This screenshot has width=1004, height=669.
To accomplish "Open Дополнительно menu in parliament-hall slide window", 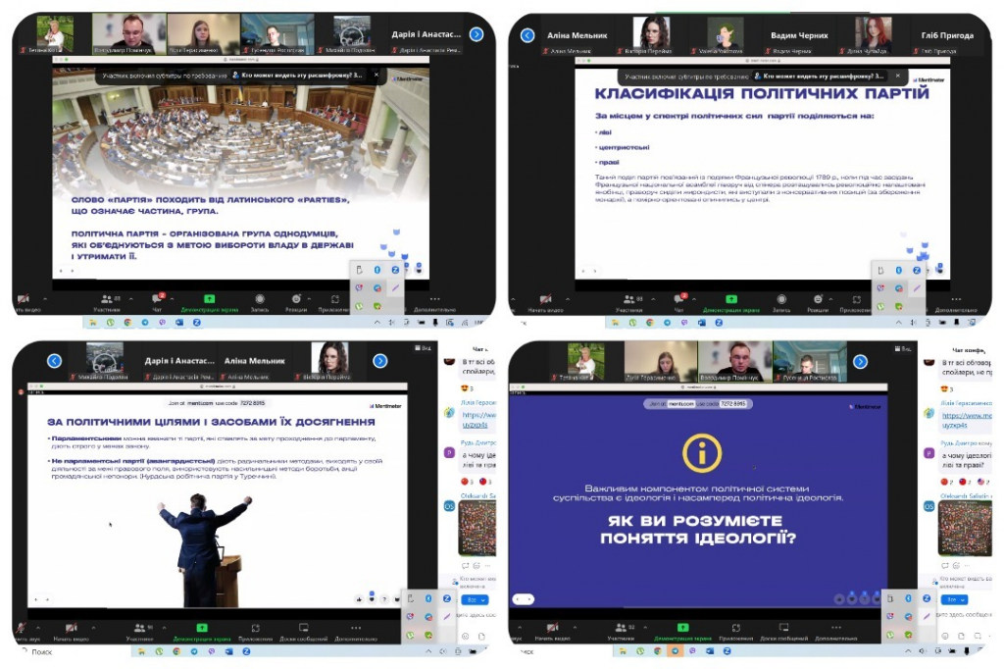I will coord(434,302).
